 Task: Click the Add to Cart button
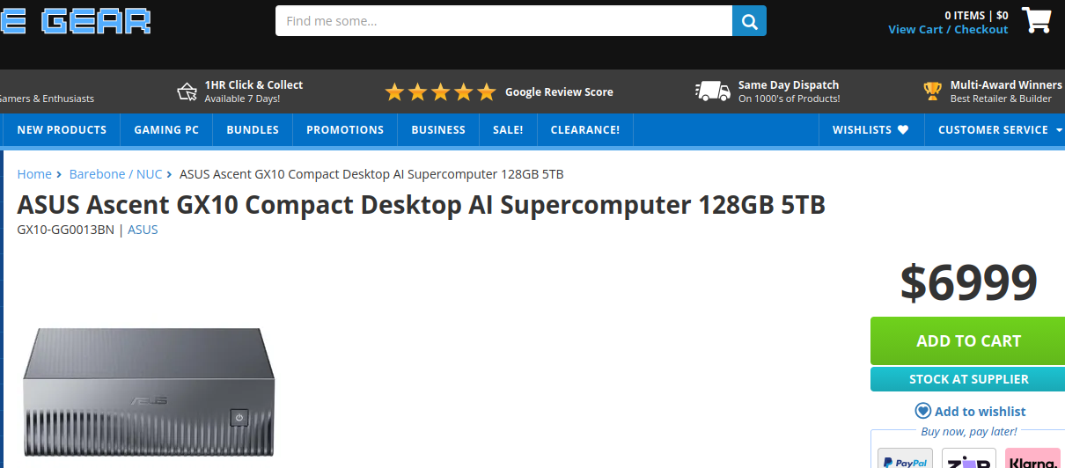(968, 340)
